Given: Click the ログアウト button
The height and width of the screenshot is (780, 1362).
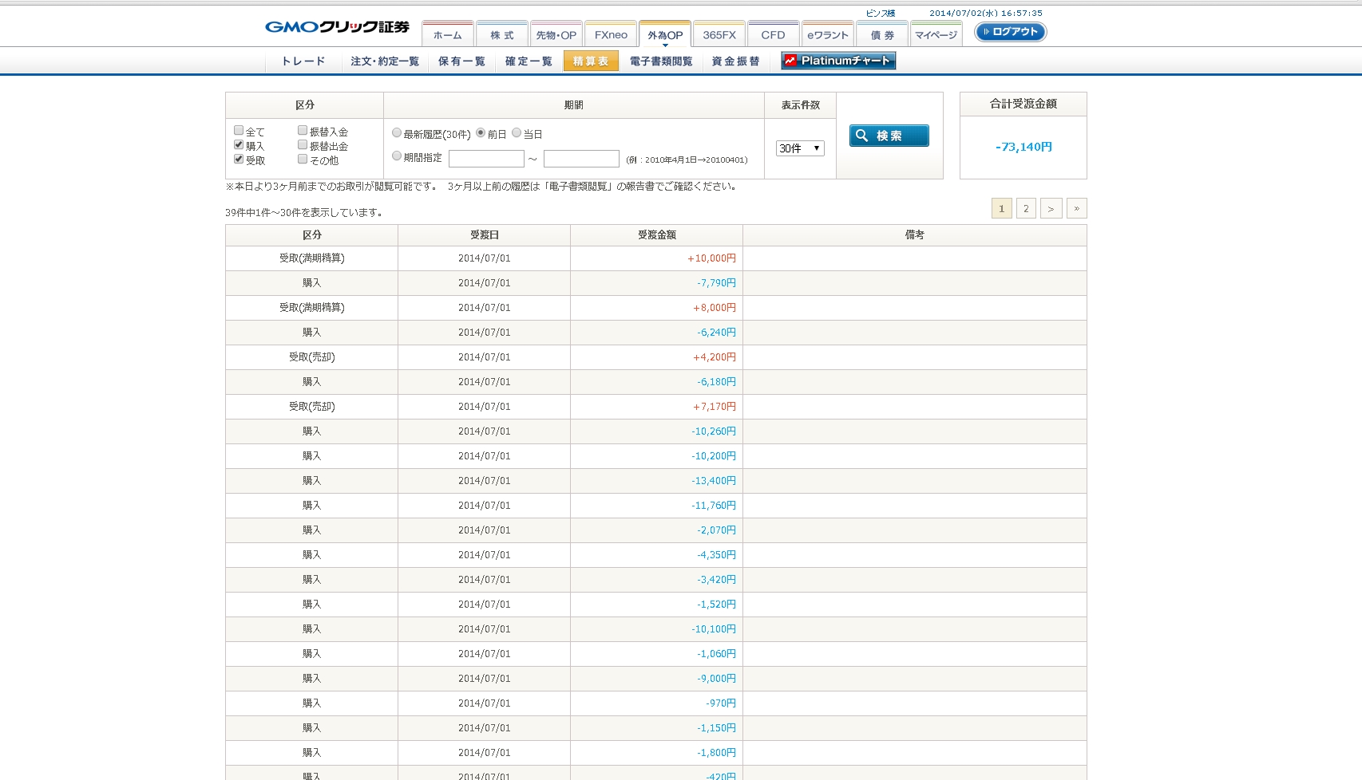Looking at the screenshot, I should [x=1011, y=32].
